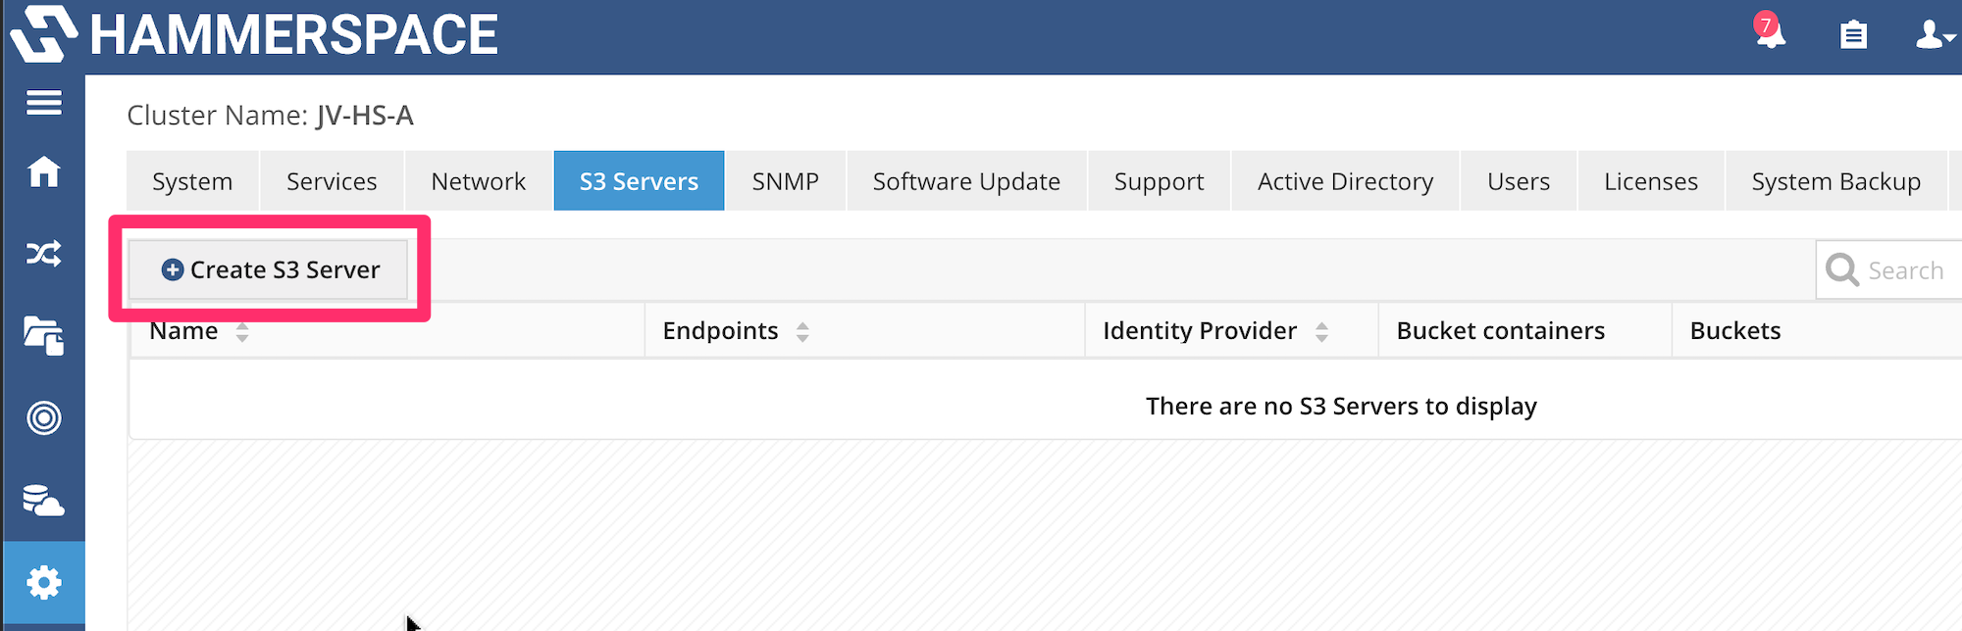This screenshot has height=631, width=1962.
Task: Click 'There are no S3 Servers to display'
Action: (1341, 406)
